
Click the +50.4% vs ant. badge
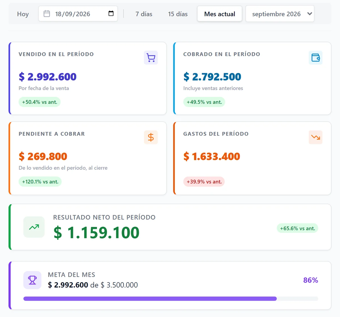[40, 102]
